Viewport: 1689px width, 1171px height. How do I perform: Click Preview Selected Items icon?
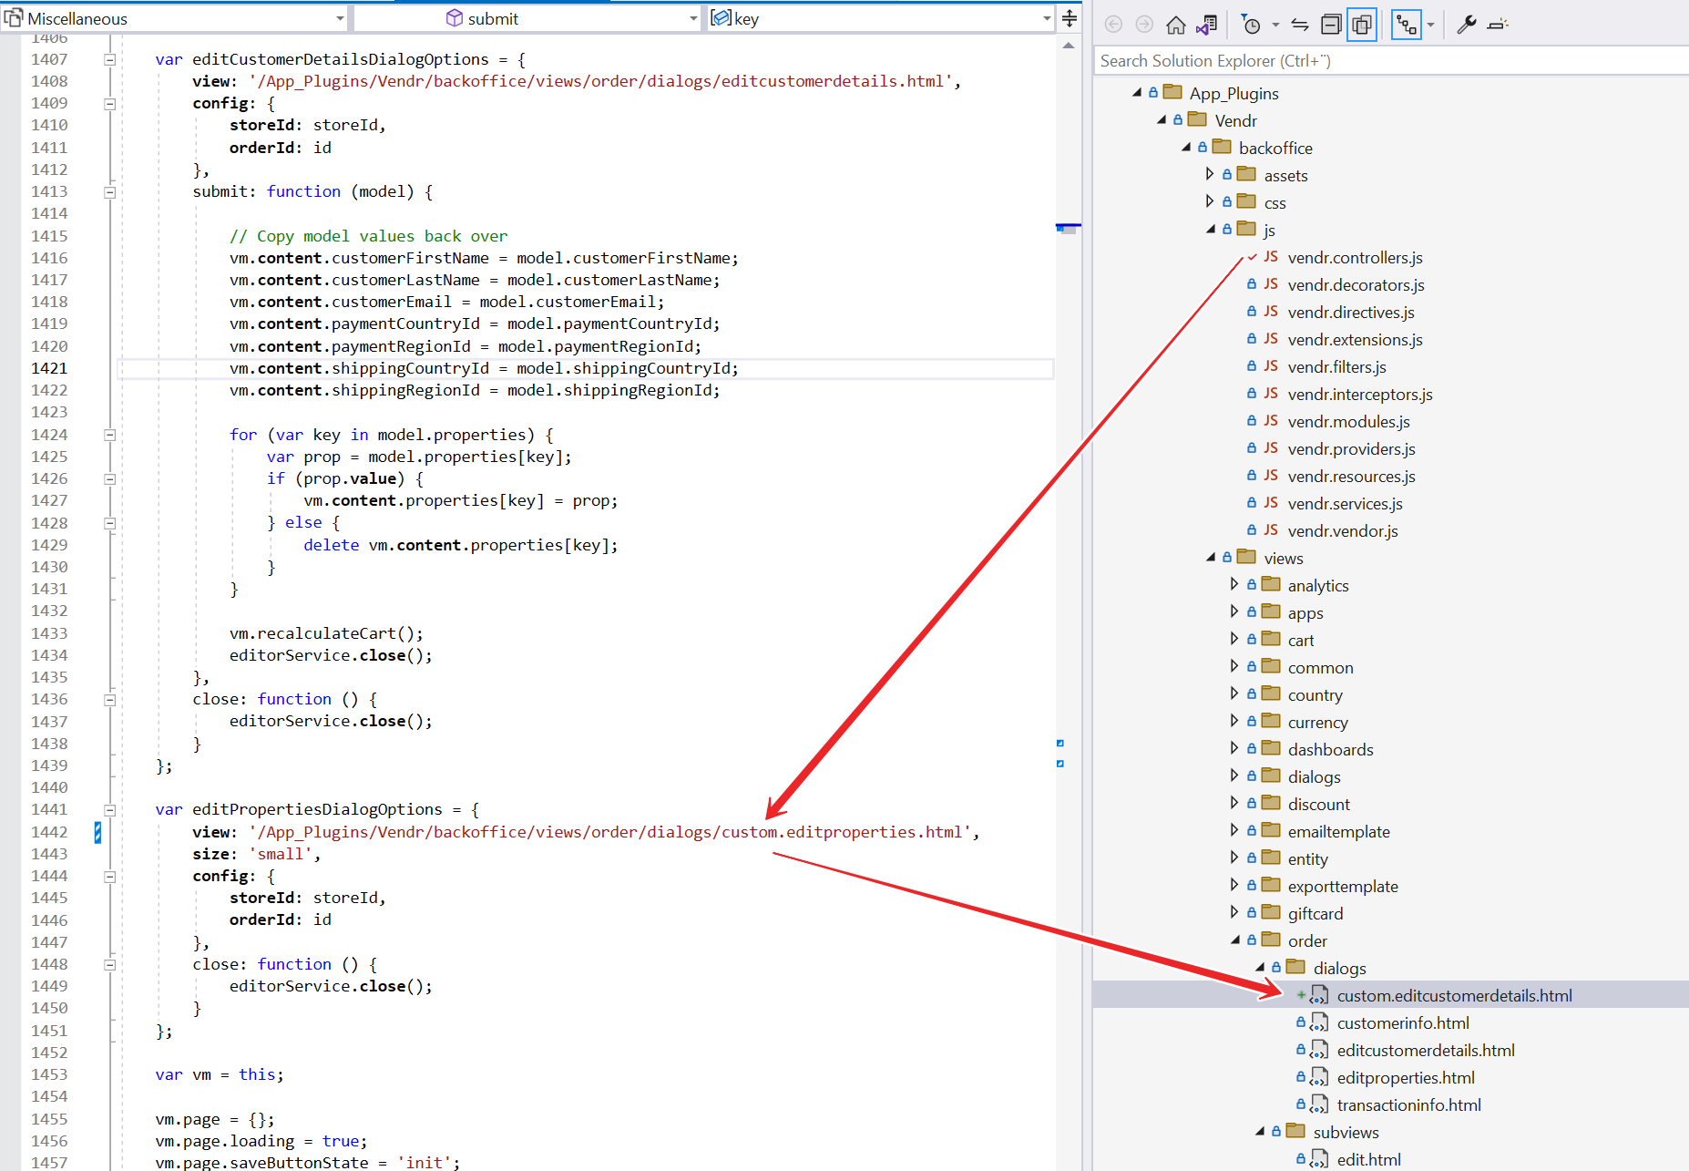(x=1497, y=25)
